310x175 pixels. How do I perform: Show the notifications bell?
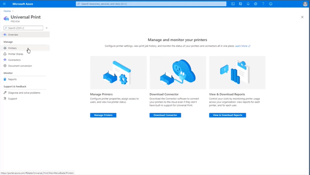point(248,4)
